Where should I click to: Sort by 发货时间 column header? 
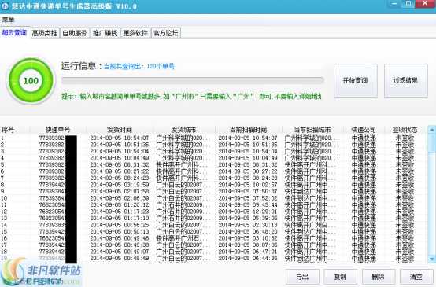tap(120, 130)
